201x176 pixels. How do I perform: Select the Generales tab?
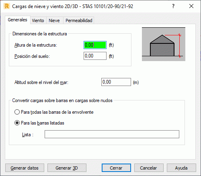coord(18,20)
